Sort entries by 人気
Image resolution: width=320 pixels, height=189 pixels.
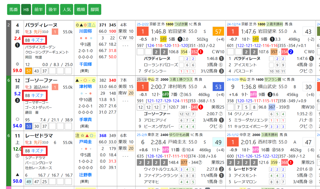(66, 9)
